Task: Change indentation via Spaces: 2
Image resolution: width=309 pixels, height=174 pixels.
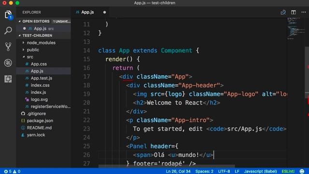Action: tap(204, 172)
